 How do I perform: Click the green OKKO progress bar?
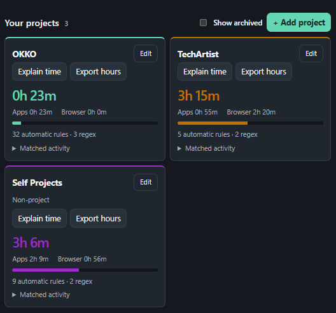85,123
